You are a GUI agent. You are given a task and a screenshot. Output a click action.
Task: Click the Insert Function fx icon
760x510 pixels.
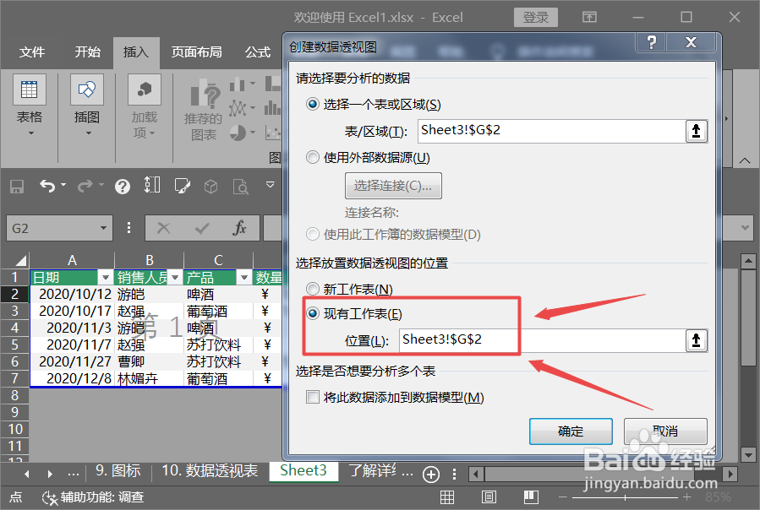pos(239,228)
